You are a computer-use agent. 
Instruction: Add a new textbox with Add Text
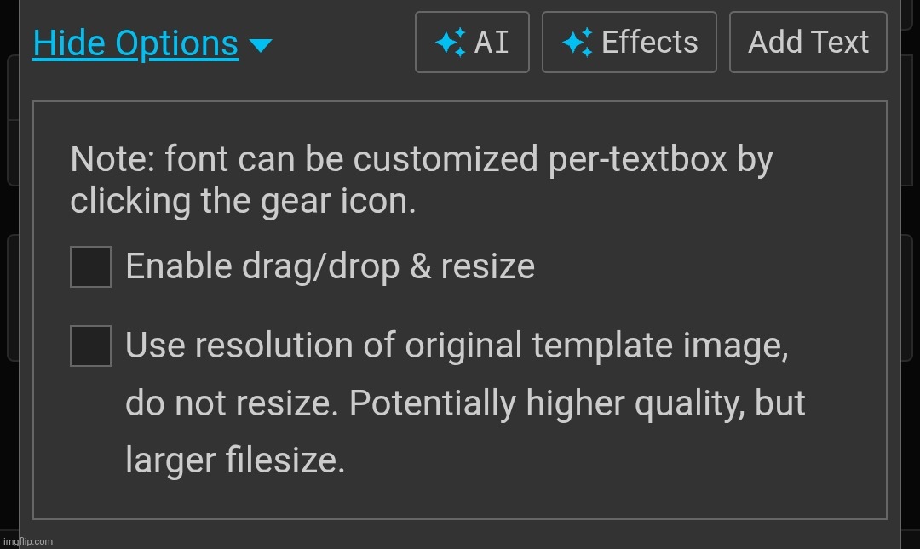[x=808, y=43]
